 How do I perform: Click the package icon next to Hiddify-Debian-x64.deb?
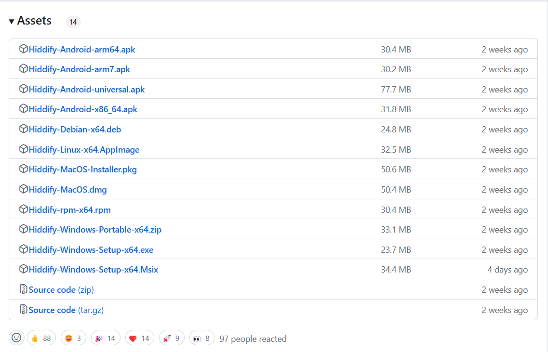click(23, 129)
